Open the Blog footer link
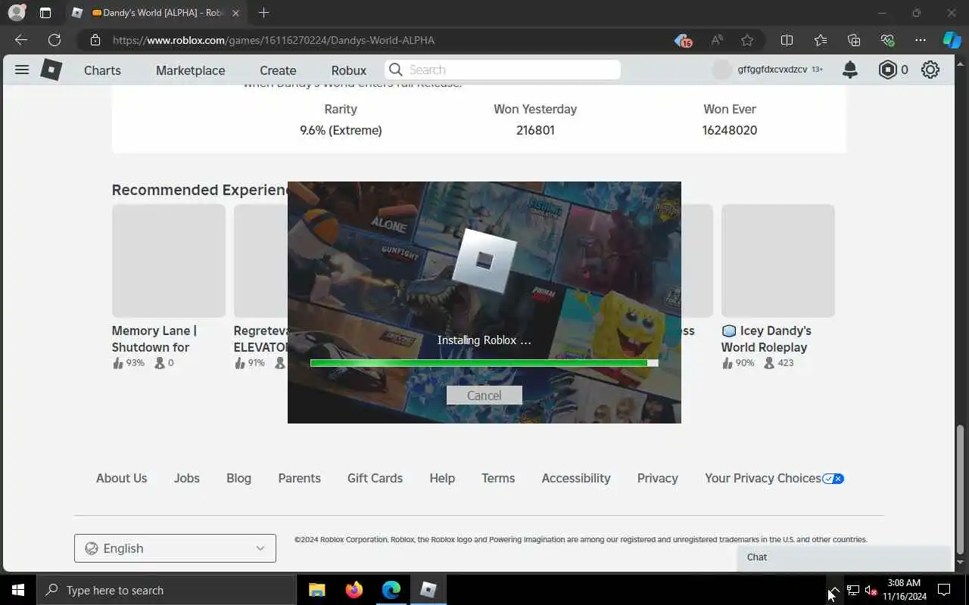Image resolution: width=969 pixels, height=605 pixels. [238, 478]
